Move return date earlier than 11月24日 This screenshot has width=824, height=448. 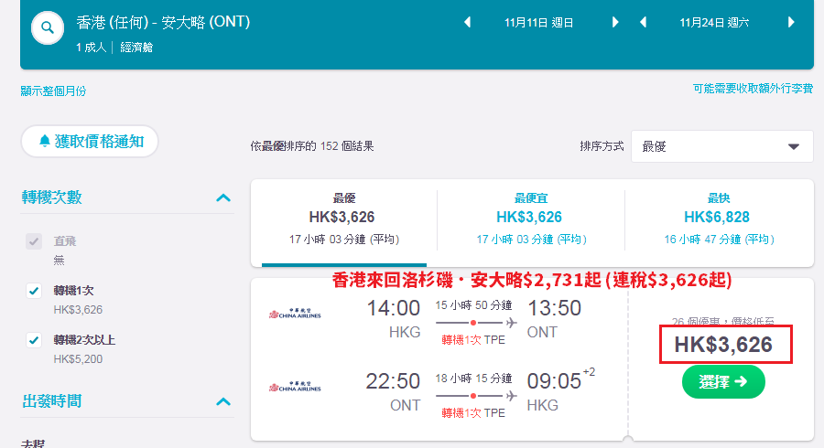click(643, 23)
